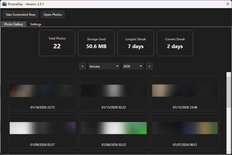Click the 01/12/2026 23:48 date label

point(185,107)
